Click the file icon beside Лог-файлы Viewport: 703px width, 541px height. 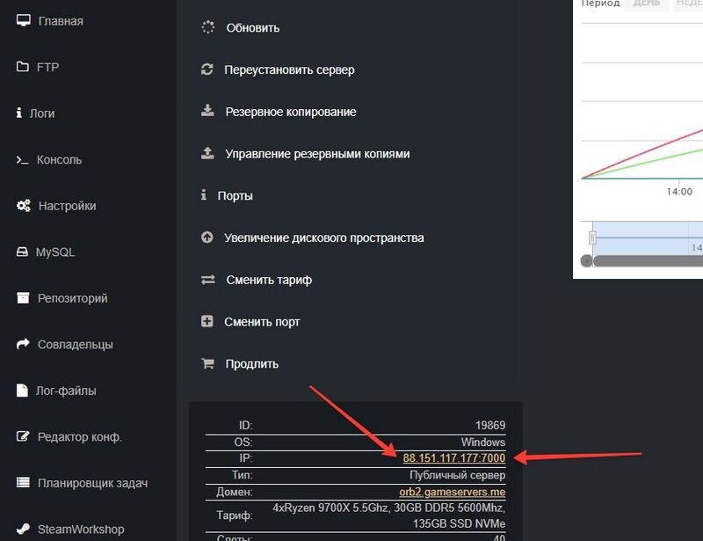[x=22, y=391]
